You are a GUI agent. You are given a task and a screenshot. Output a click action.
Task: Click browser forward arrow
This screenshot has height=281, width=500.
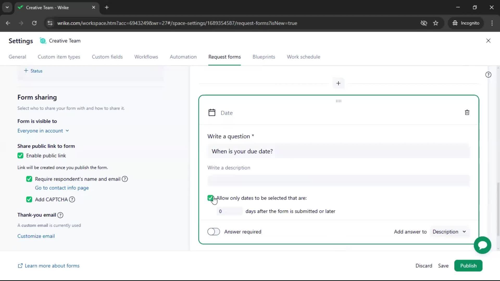pyautogui.click(x=21, y=23)
